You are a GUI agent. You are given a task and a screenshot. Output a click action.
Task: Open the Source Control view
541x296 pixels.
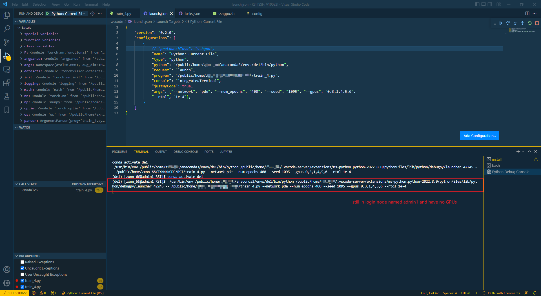pos(7,42)
